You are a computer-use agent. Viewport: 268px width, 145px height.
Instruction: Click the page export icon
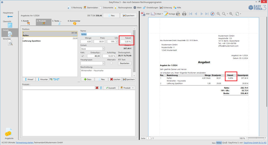click(237, 14)
